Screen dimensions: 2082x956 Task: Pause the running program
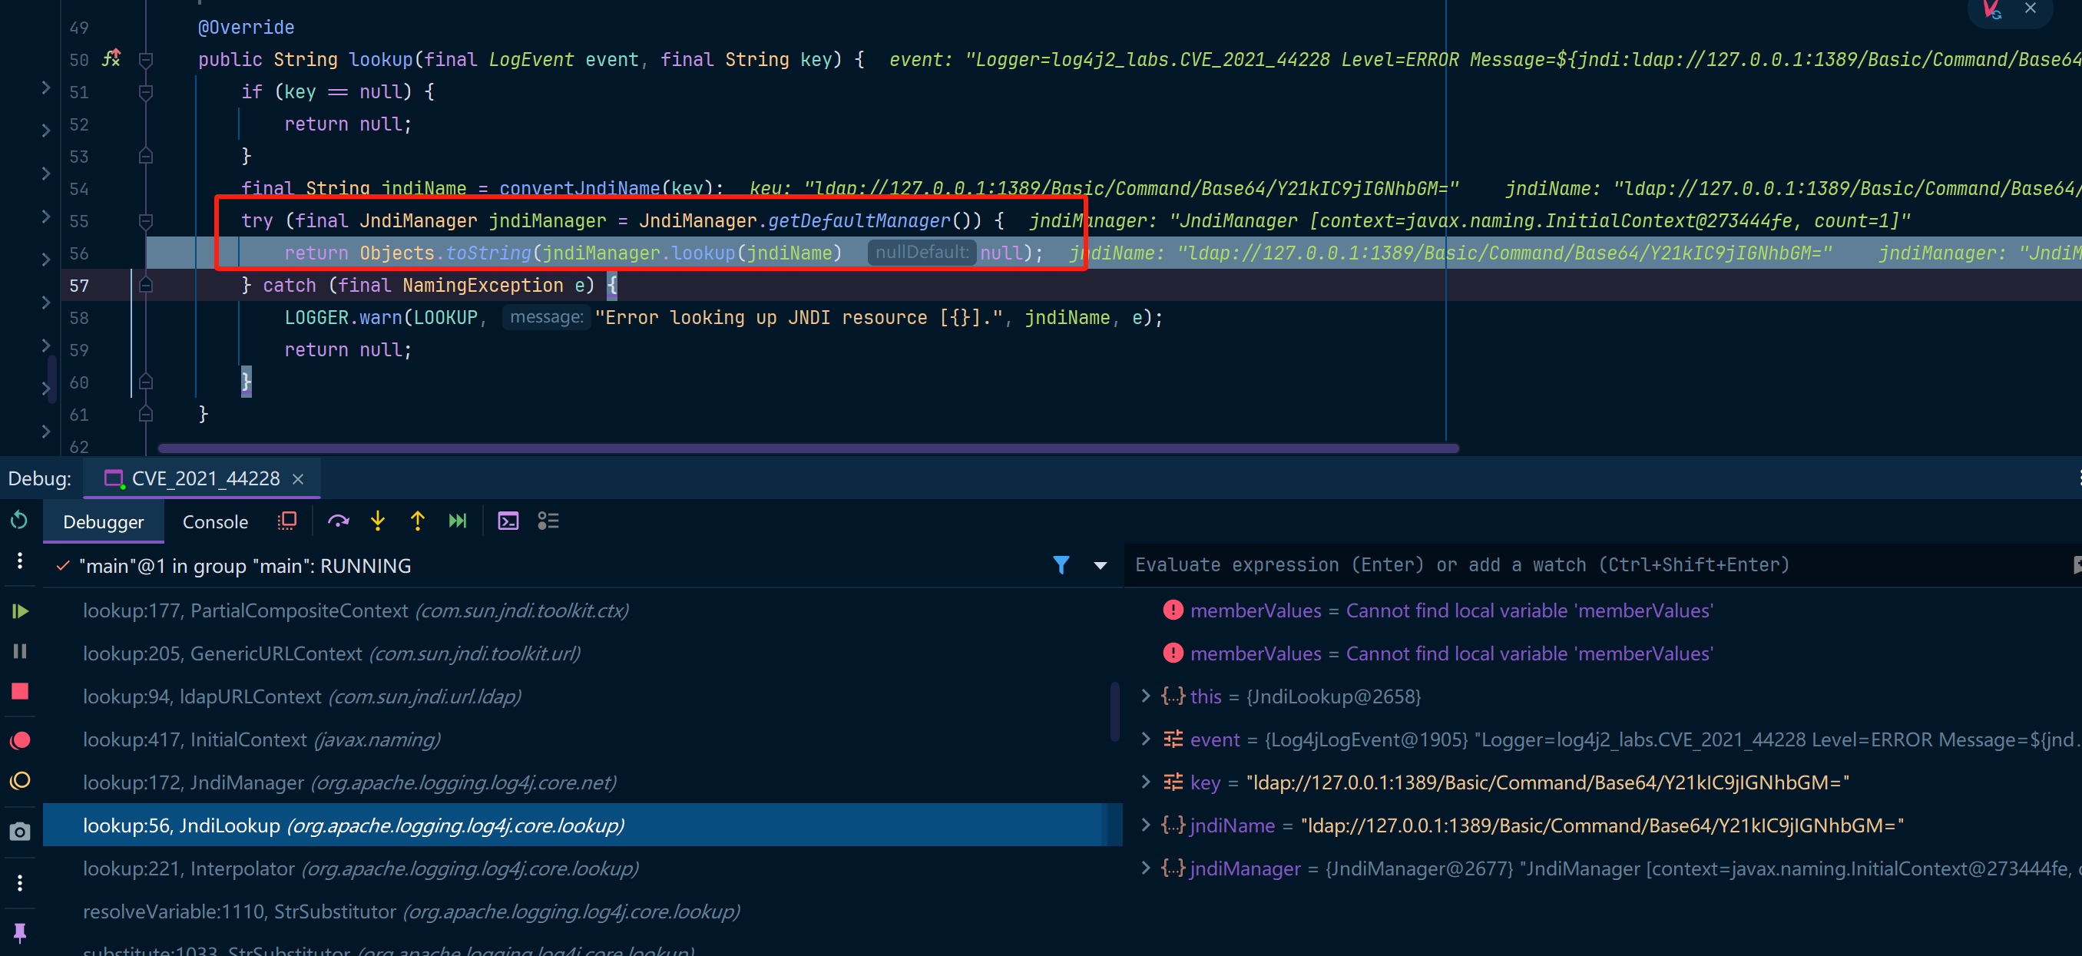tap(20, 651)
